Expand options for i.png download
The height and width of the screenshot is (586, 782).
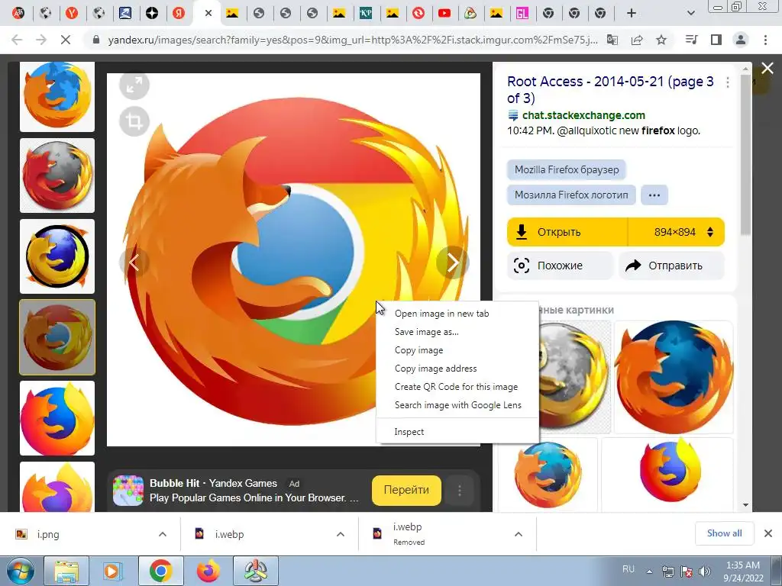point(163,534)
